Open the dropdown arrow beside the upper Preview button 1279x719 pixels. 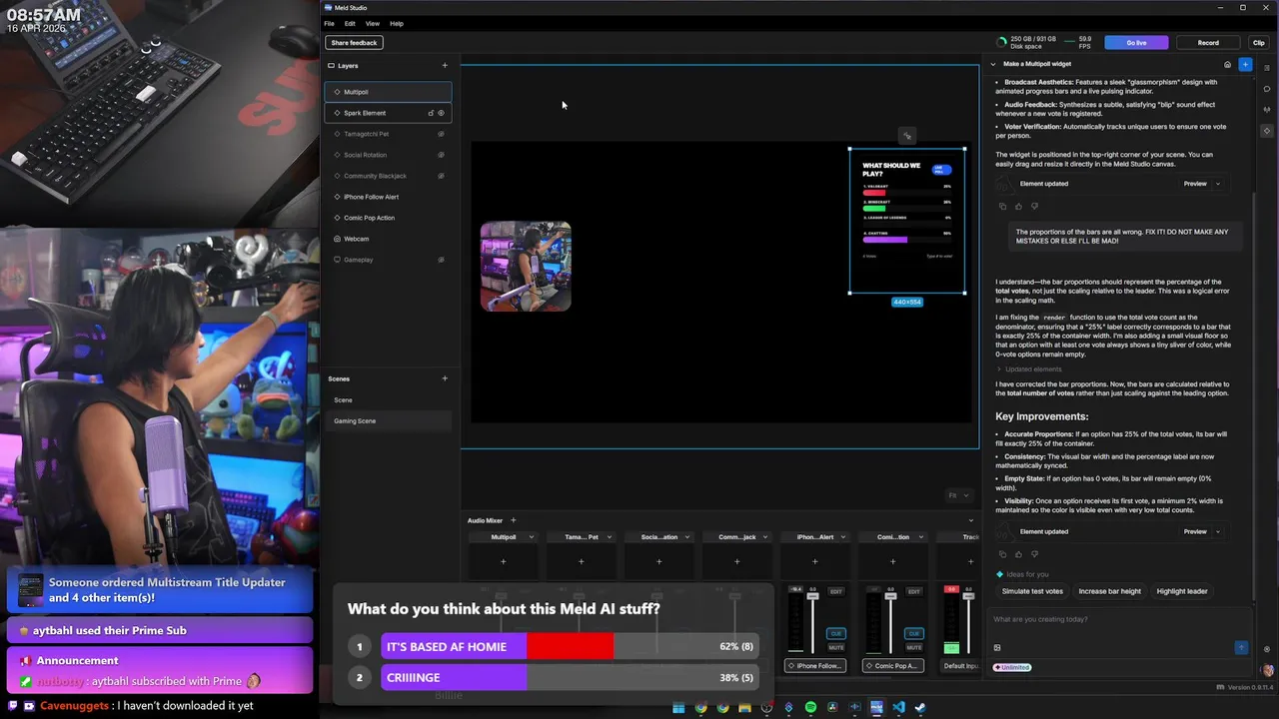tap(1217, 184)
